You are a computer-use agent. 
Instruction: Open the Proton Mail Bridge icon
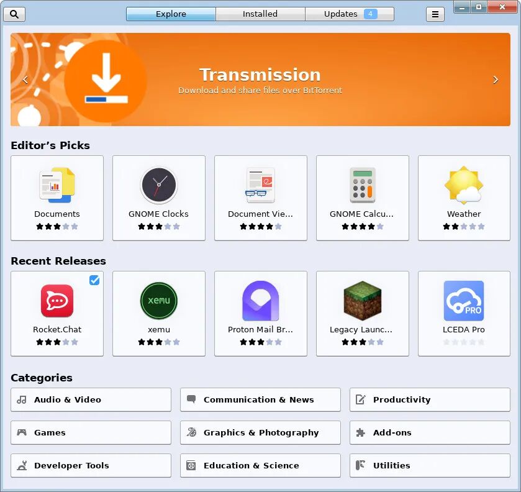click(x=261, y=301)
